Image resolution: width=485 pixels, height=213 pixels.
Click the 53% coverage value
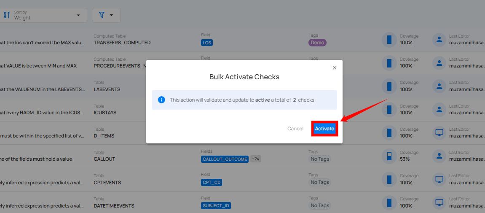tap(405, 159)
